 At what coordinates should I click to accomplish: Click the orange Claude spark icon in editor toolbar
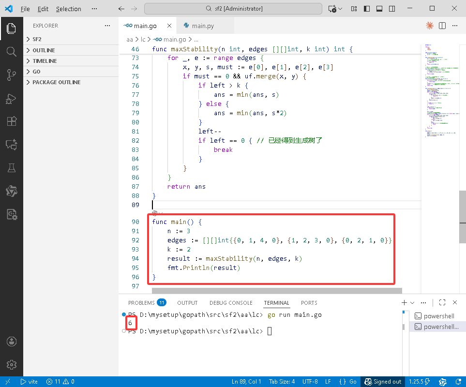pyautogui.click(x=429, y=26)
